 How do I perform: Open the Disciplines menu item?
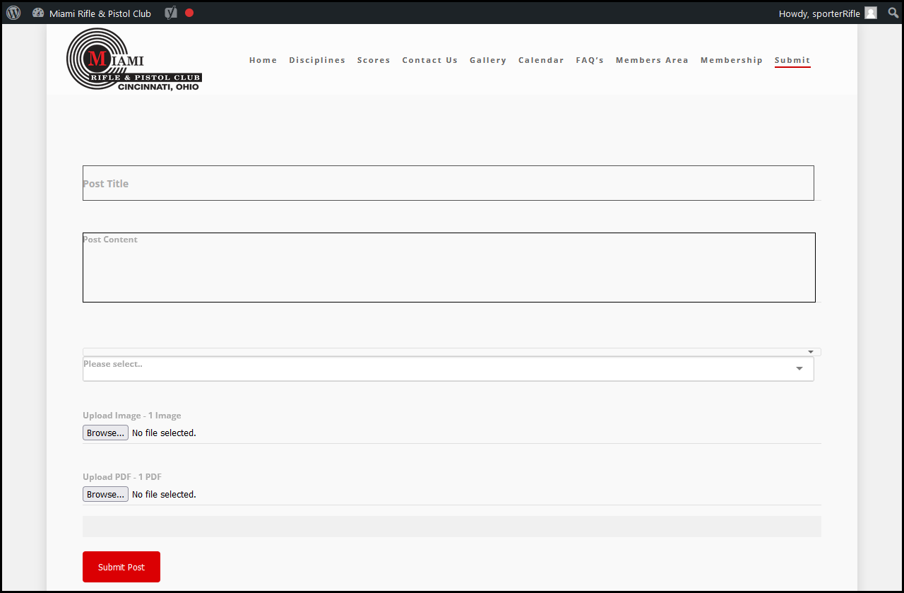click(317, 60)
